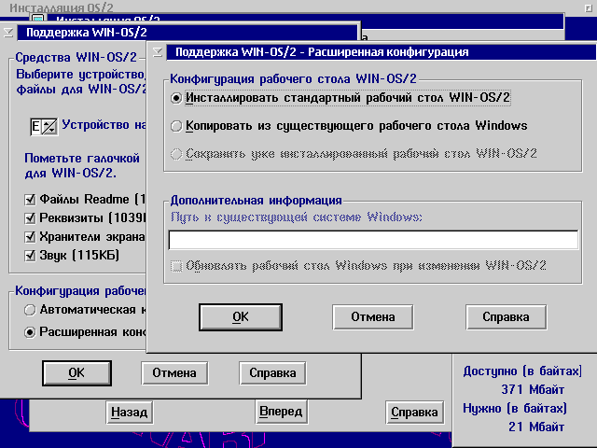This screenshot has width=597, height=448.
Task: Open Справка in Расширенная конфигурация dialog
Action: pos(506,317)
